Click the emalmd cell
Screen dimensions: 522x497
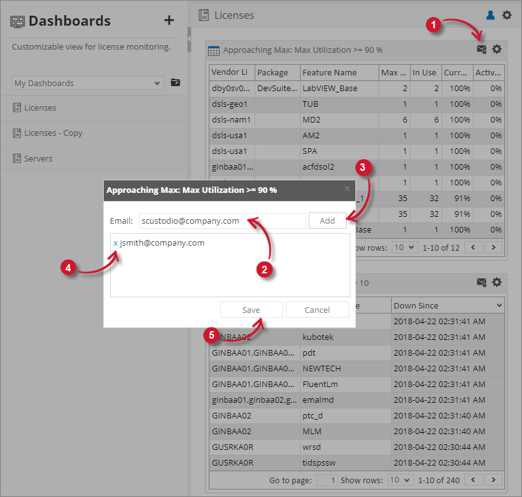coord(345,400)
